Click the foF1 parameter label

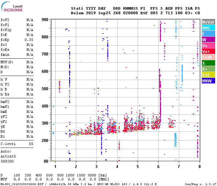[x=5, y=25]
